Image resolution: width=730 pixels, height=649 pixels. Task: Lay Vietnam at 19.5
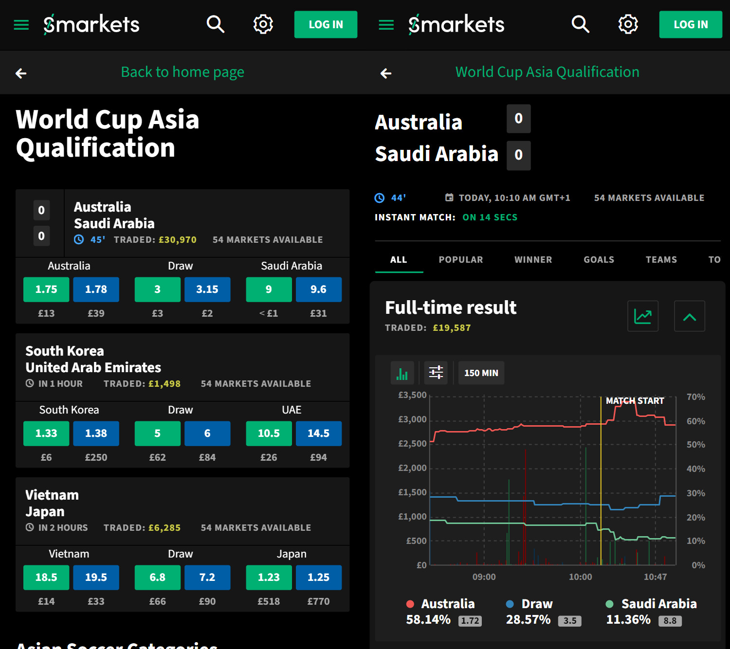pos(96,577)
